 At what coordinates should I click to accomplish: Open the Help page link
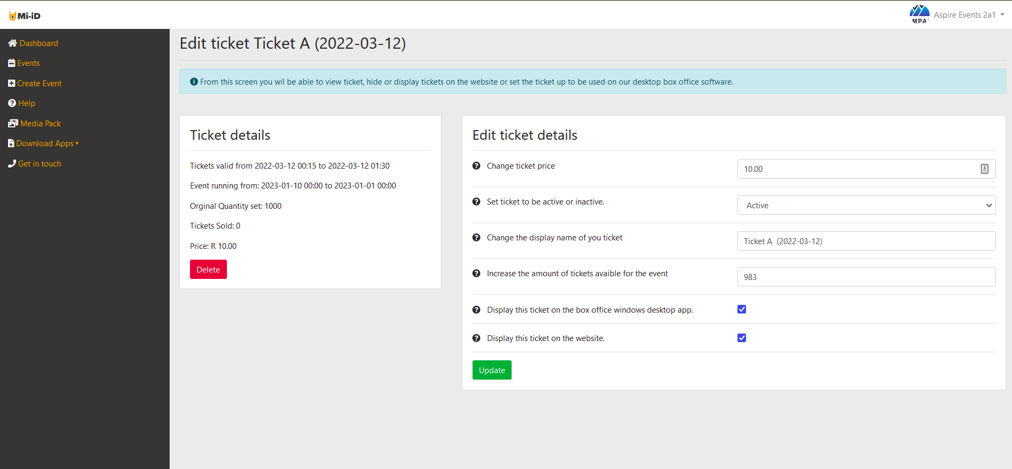[27, 103]
